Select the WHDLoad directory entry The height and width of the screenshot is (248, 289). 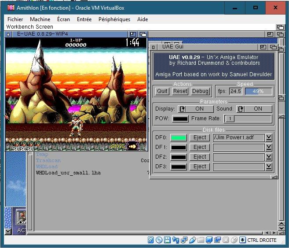[x=47, y=167]
